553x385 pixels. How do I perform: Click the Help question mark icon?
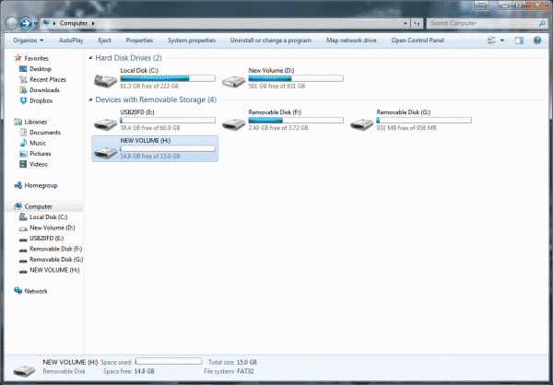click(x=537, y=41)
